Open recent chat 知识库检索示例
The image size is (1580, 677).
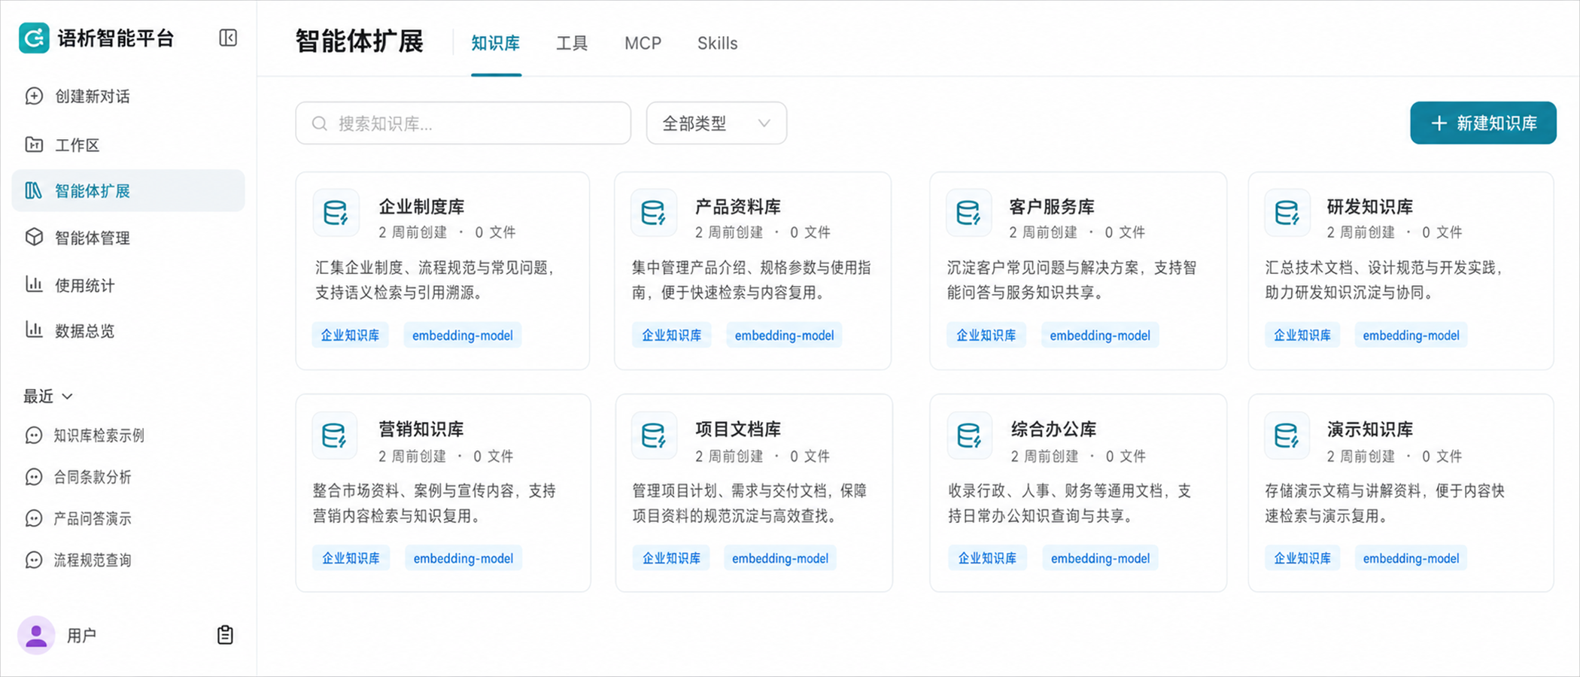click(x=99, y=436)
